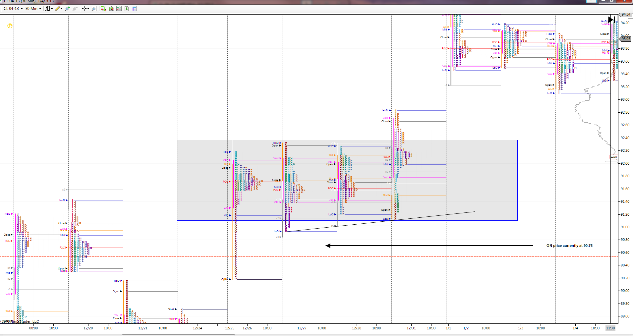
Task: Click the 90.60 price axis label
Action: [625, 252]
